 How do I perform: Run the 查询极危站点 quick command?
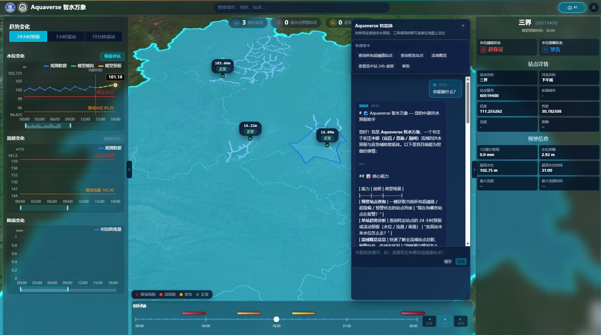(412, 56)
